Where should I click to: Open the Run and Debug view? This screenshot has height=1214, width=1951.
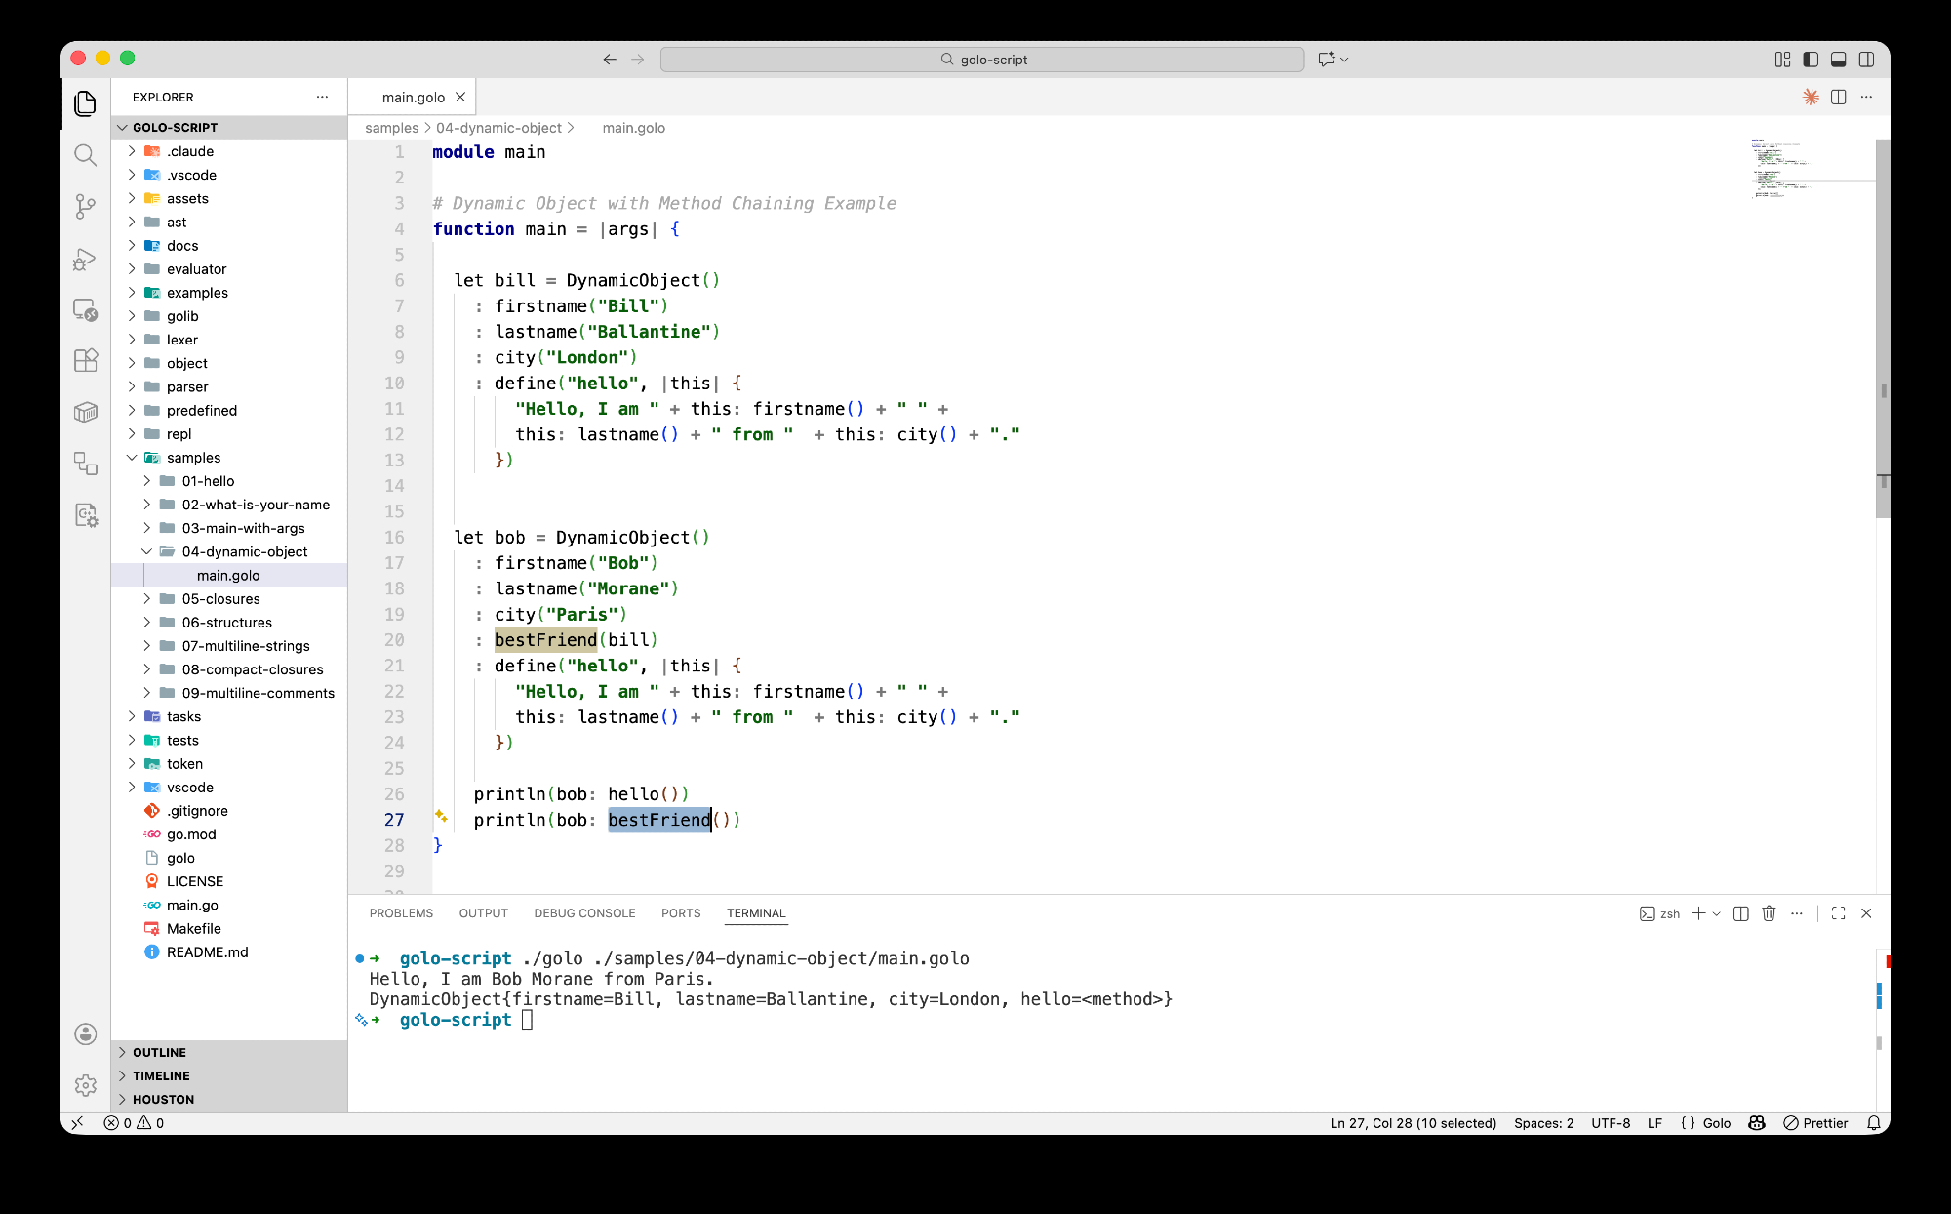[x=86, y=259]
